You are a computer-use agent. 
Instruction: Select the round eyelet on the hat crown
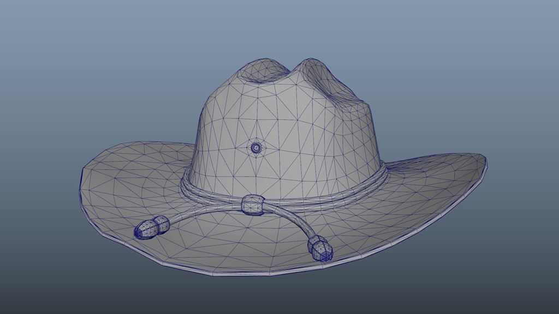pos(256,147)
